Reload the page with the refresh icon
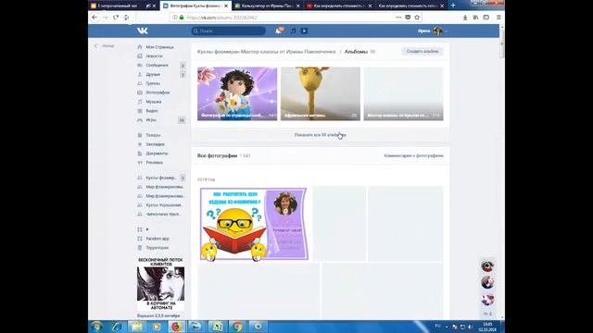The width and height of the screenshot is (593, 333). [x=116, y=18]
